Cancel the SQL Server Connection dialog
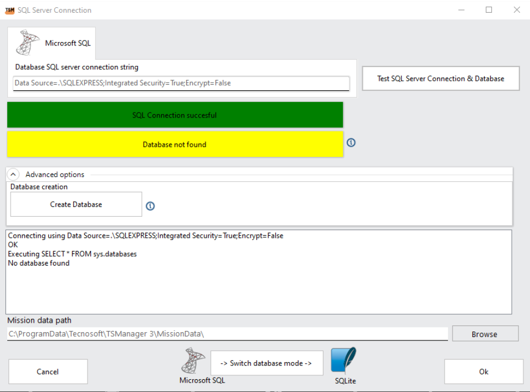 click(48, 371)
